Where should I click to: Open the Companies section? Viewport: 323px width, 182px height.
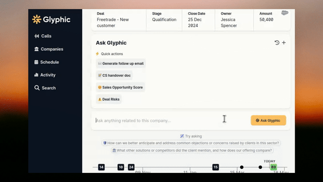[48, 49]
